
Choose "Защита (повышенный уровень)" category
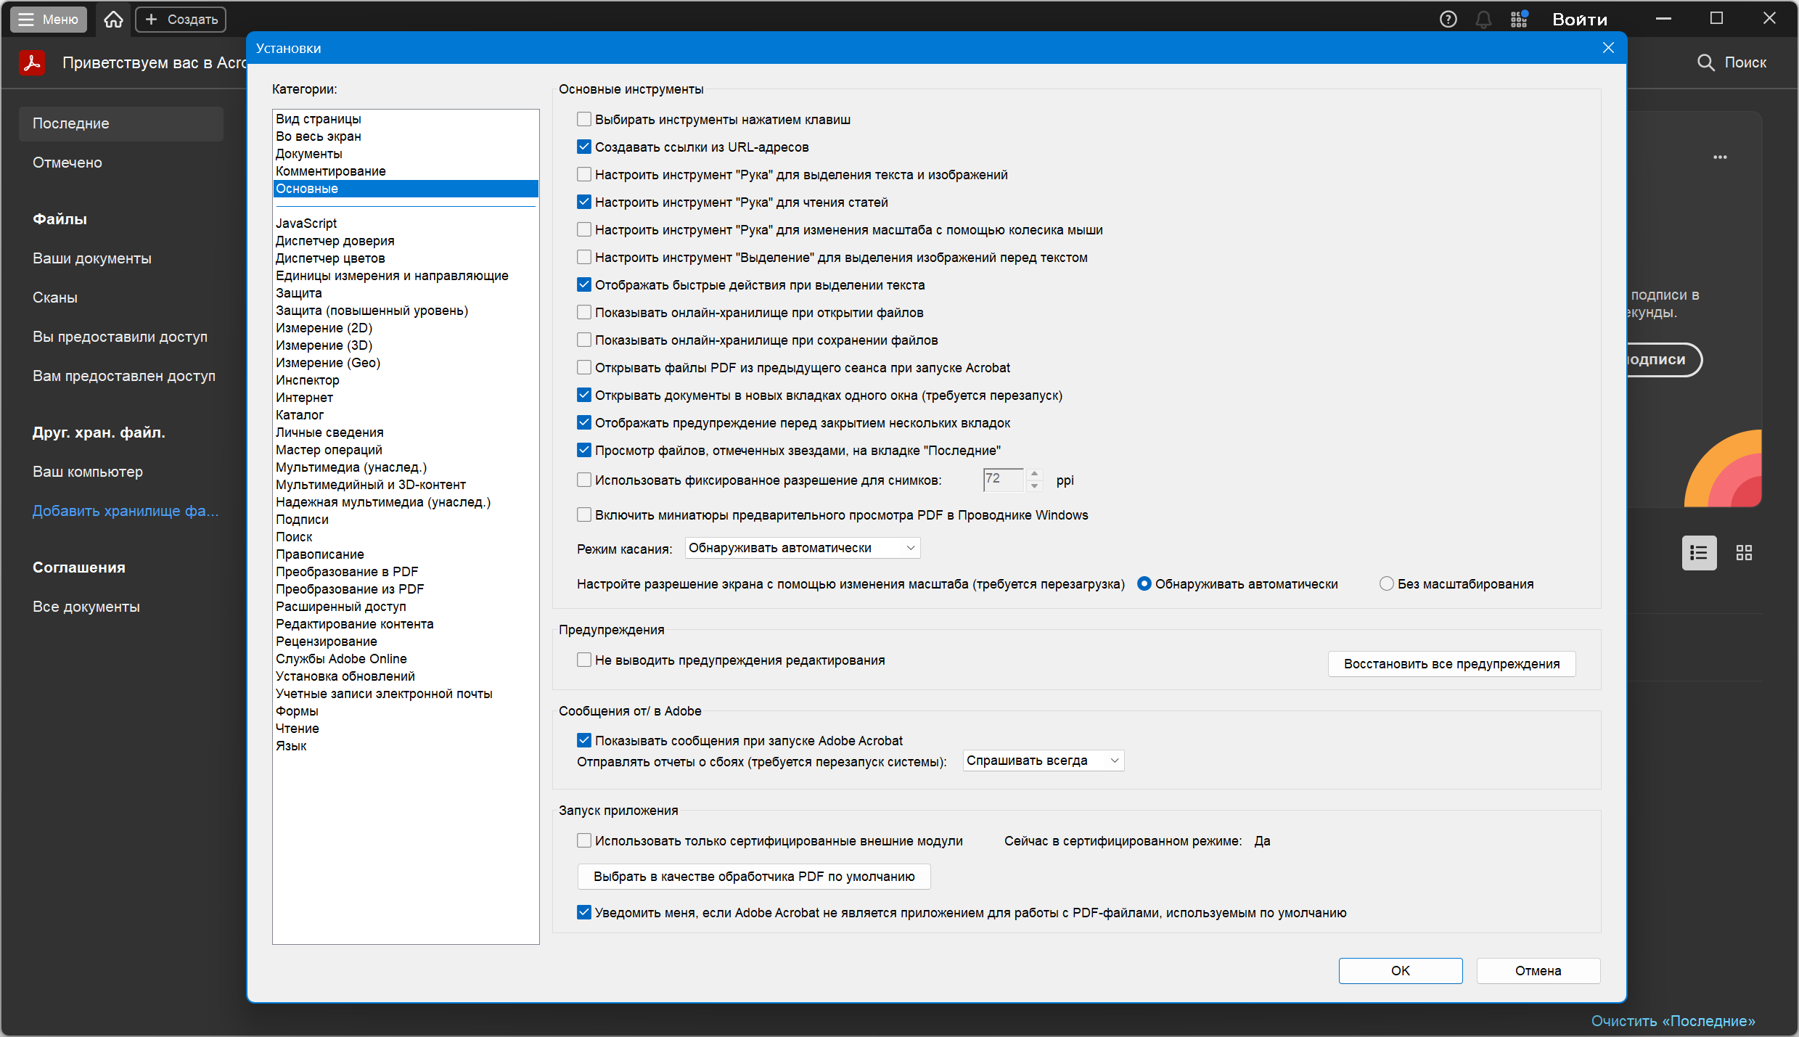click(x=372, y=311)
